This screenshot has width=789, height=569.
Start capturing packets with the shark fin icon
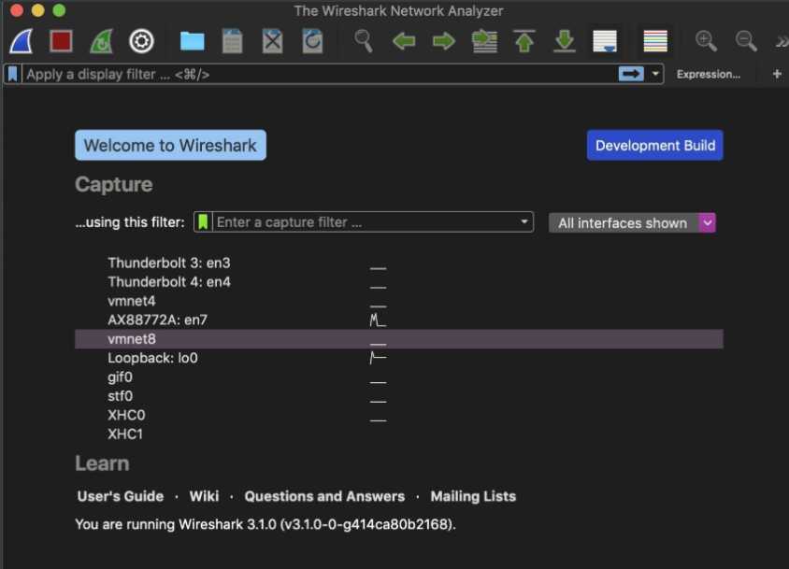tap(22, 41)
